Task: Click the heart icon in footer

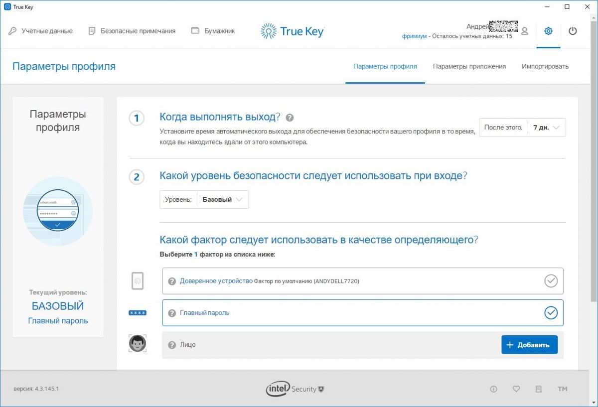Action: 516,389
